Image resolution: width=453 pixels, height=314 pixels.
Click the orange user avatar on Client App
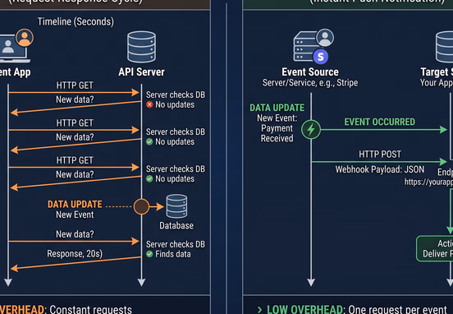coord(25,38)
